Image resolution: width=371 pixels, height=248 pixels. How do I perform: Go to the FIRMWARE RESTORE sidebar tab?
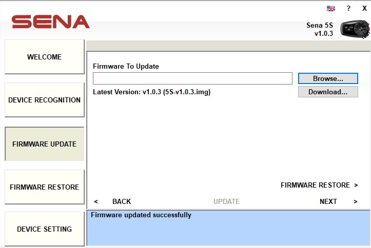(x=44, y=187)
